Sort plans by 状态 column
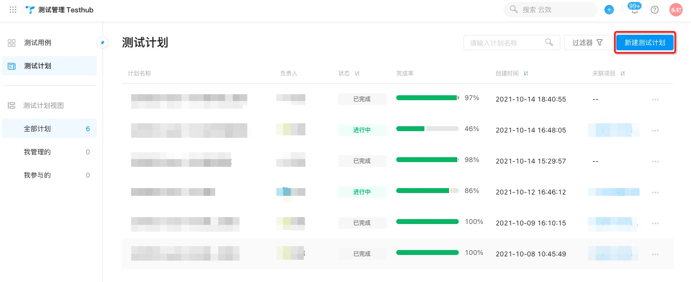The image size is (691, 282). [357, 74]
